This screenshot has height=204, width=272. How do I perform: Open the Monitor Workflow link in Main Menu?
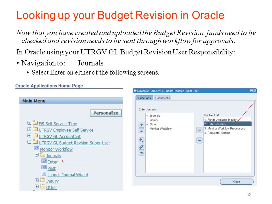coord(56,149)
